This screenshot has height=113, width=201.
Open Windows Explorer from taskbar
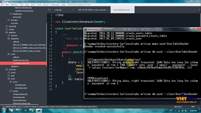12,111
